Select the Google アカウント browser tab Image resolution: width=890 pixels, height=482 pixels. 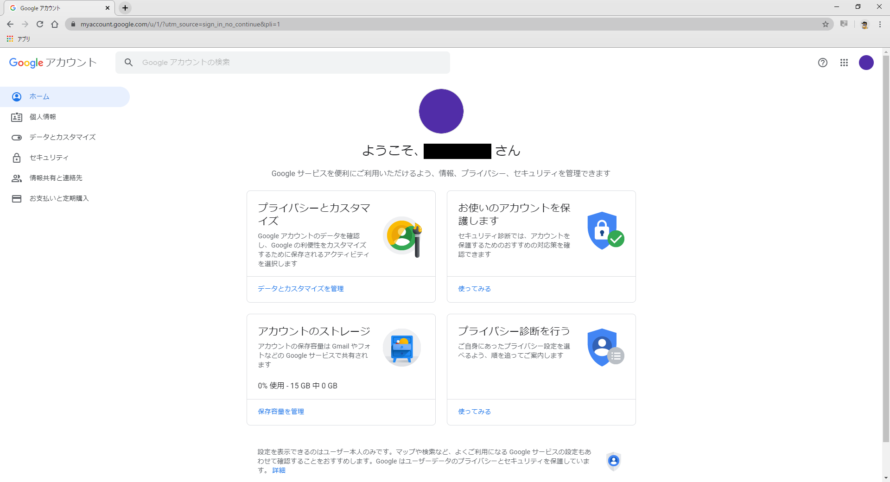[59, 8]
